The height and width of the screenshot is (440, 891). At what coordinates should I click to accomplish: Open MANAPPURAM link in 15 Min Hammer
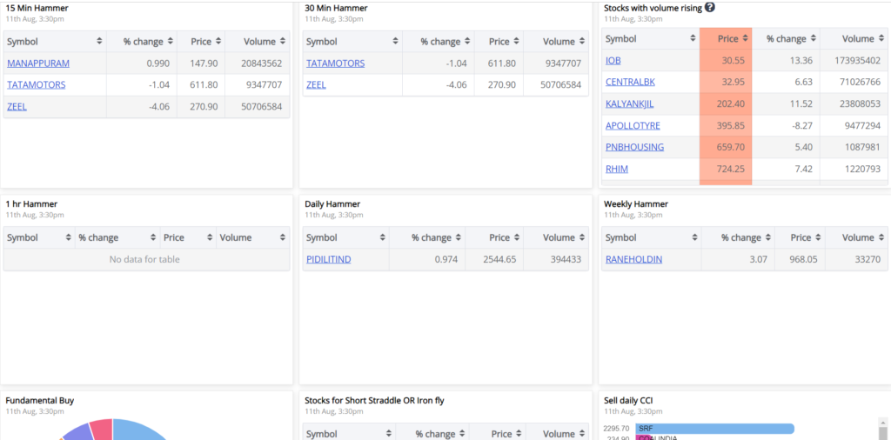38,63
